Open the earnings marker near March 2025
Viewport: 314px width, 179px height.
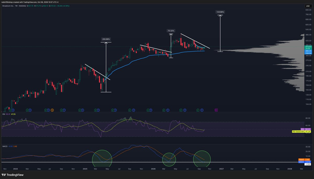coord(96,110)
